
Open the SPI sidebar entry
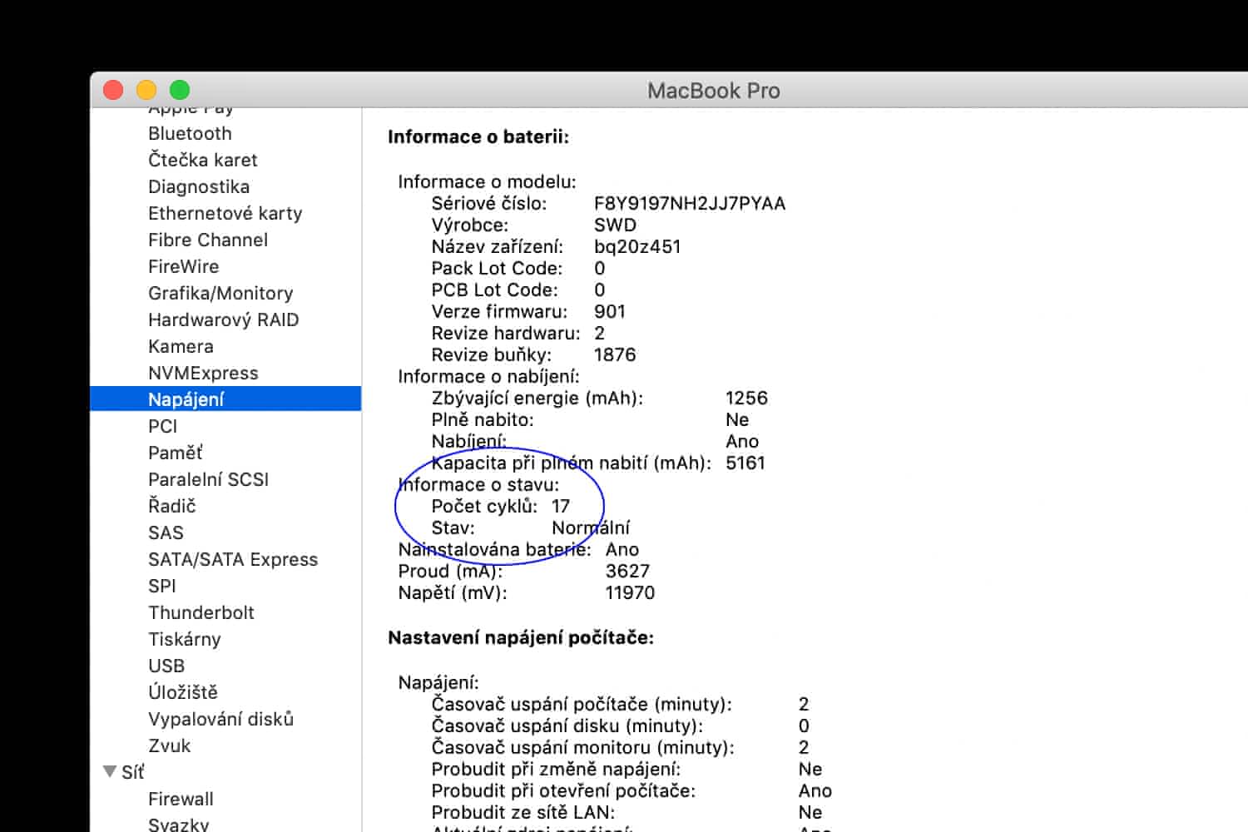(162, 586)
